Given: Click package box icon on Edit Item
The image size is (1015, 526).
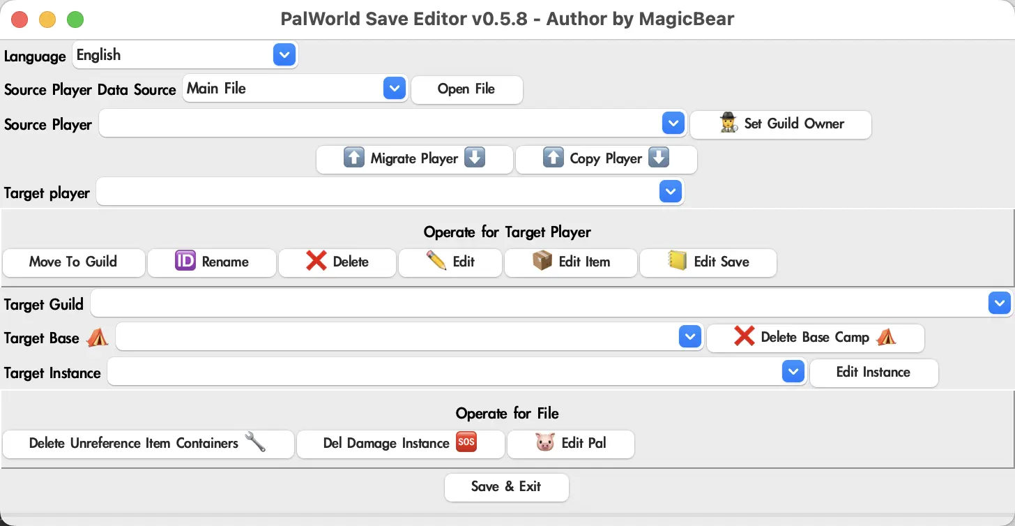Looking at the screenshot, I should [542, 261].
